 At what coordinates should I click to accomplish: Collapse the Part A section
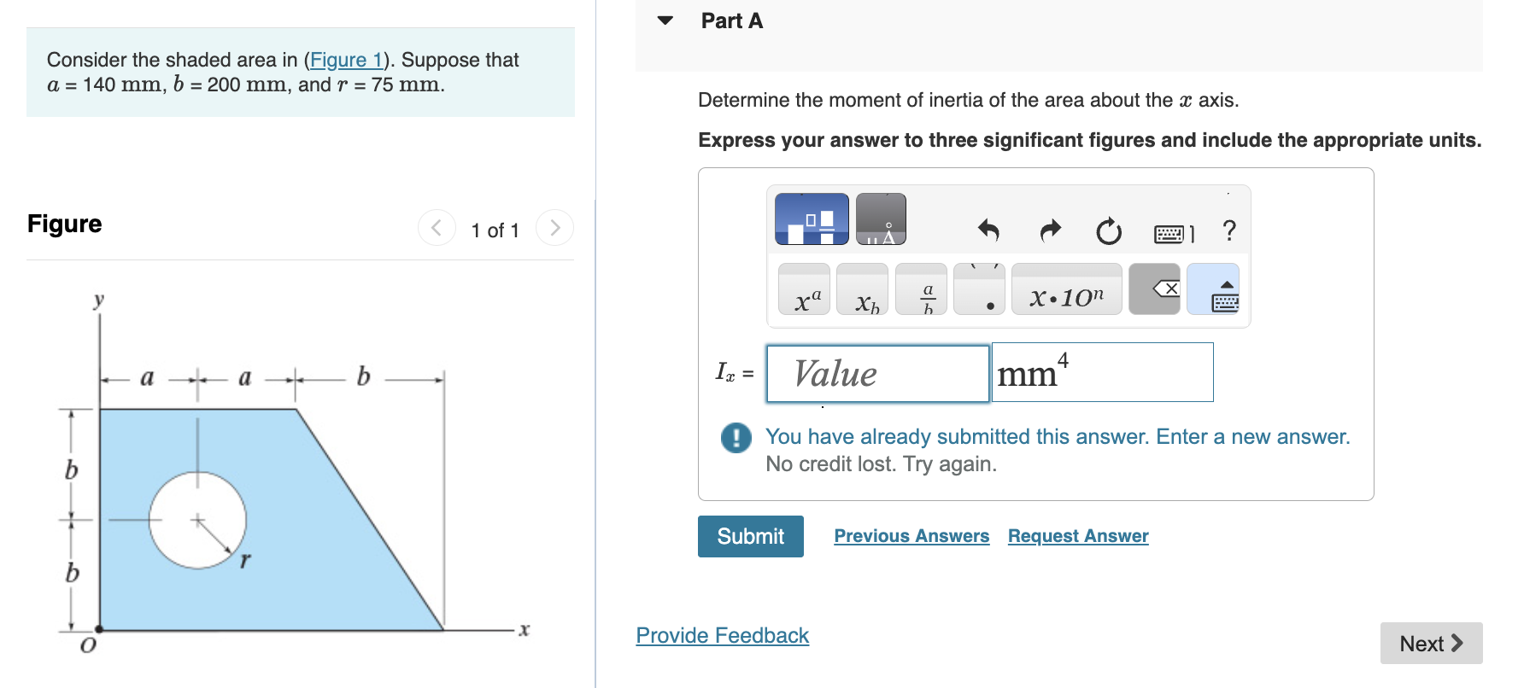[665, 20]
